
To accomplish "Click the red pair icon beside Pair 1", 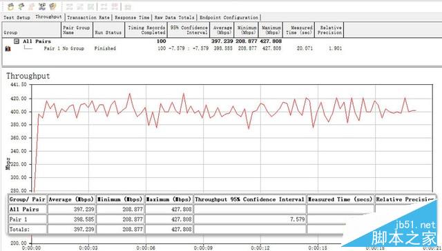I will pyautogui.click(x=8, y=49).
